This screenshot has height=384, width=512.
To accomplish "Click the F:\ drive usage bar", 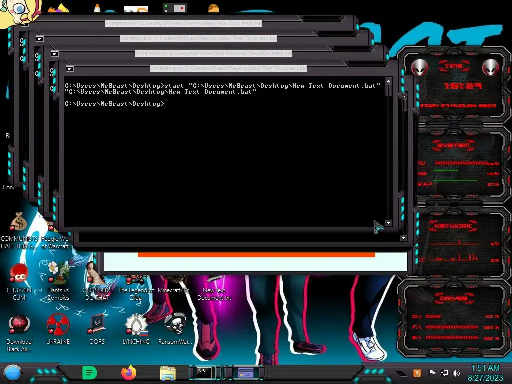I will click(452, 327).
